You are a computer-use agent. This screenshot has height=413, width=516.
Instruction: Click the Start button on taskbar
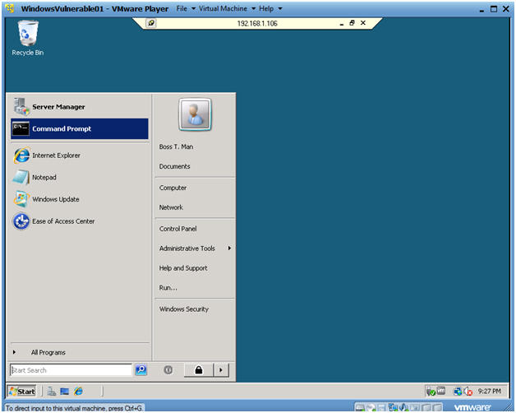point(21,392)
